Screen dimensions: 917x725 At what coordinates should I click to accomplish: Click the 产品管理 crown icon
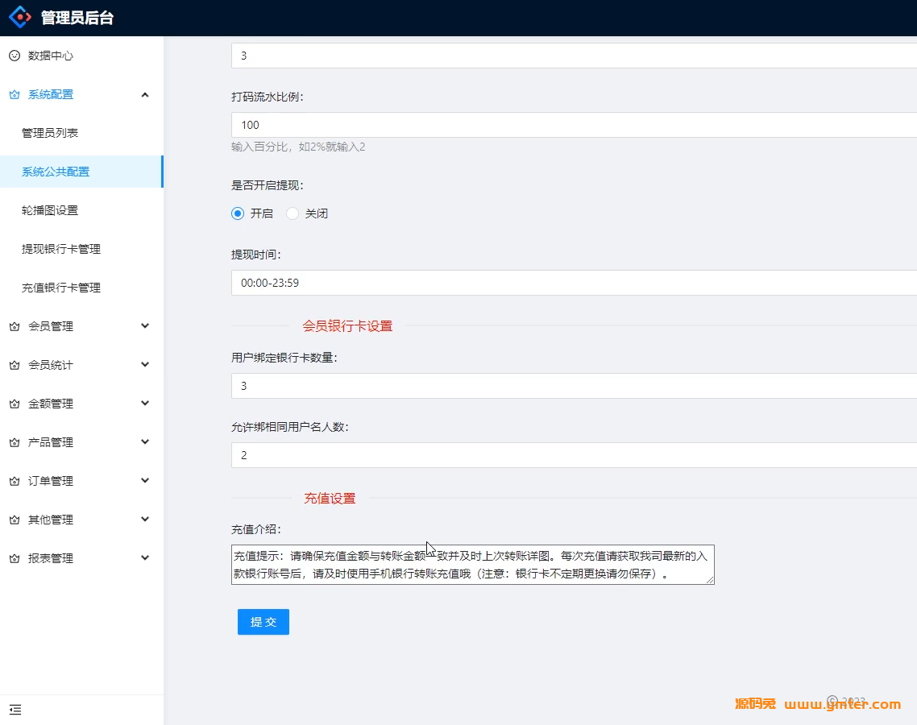pos(15,442)
